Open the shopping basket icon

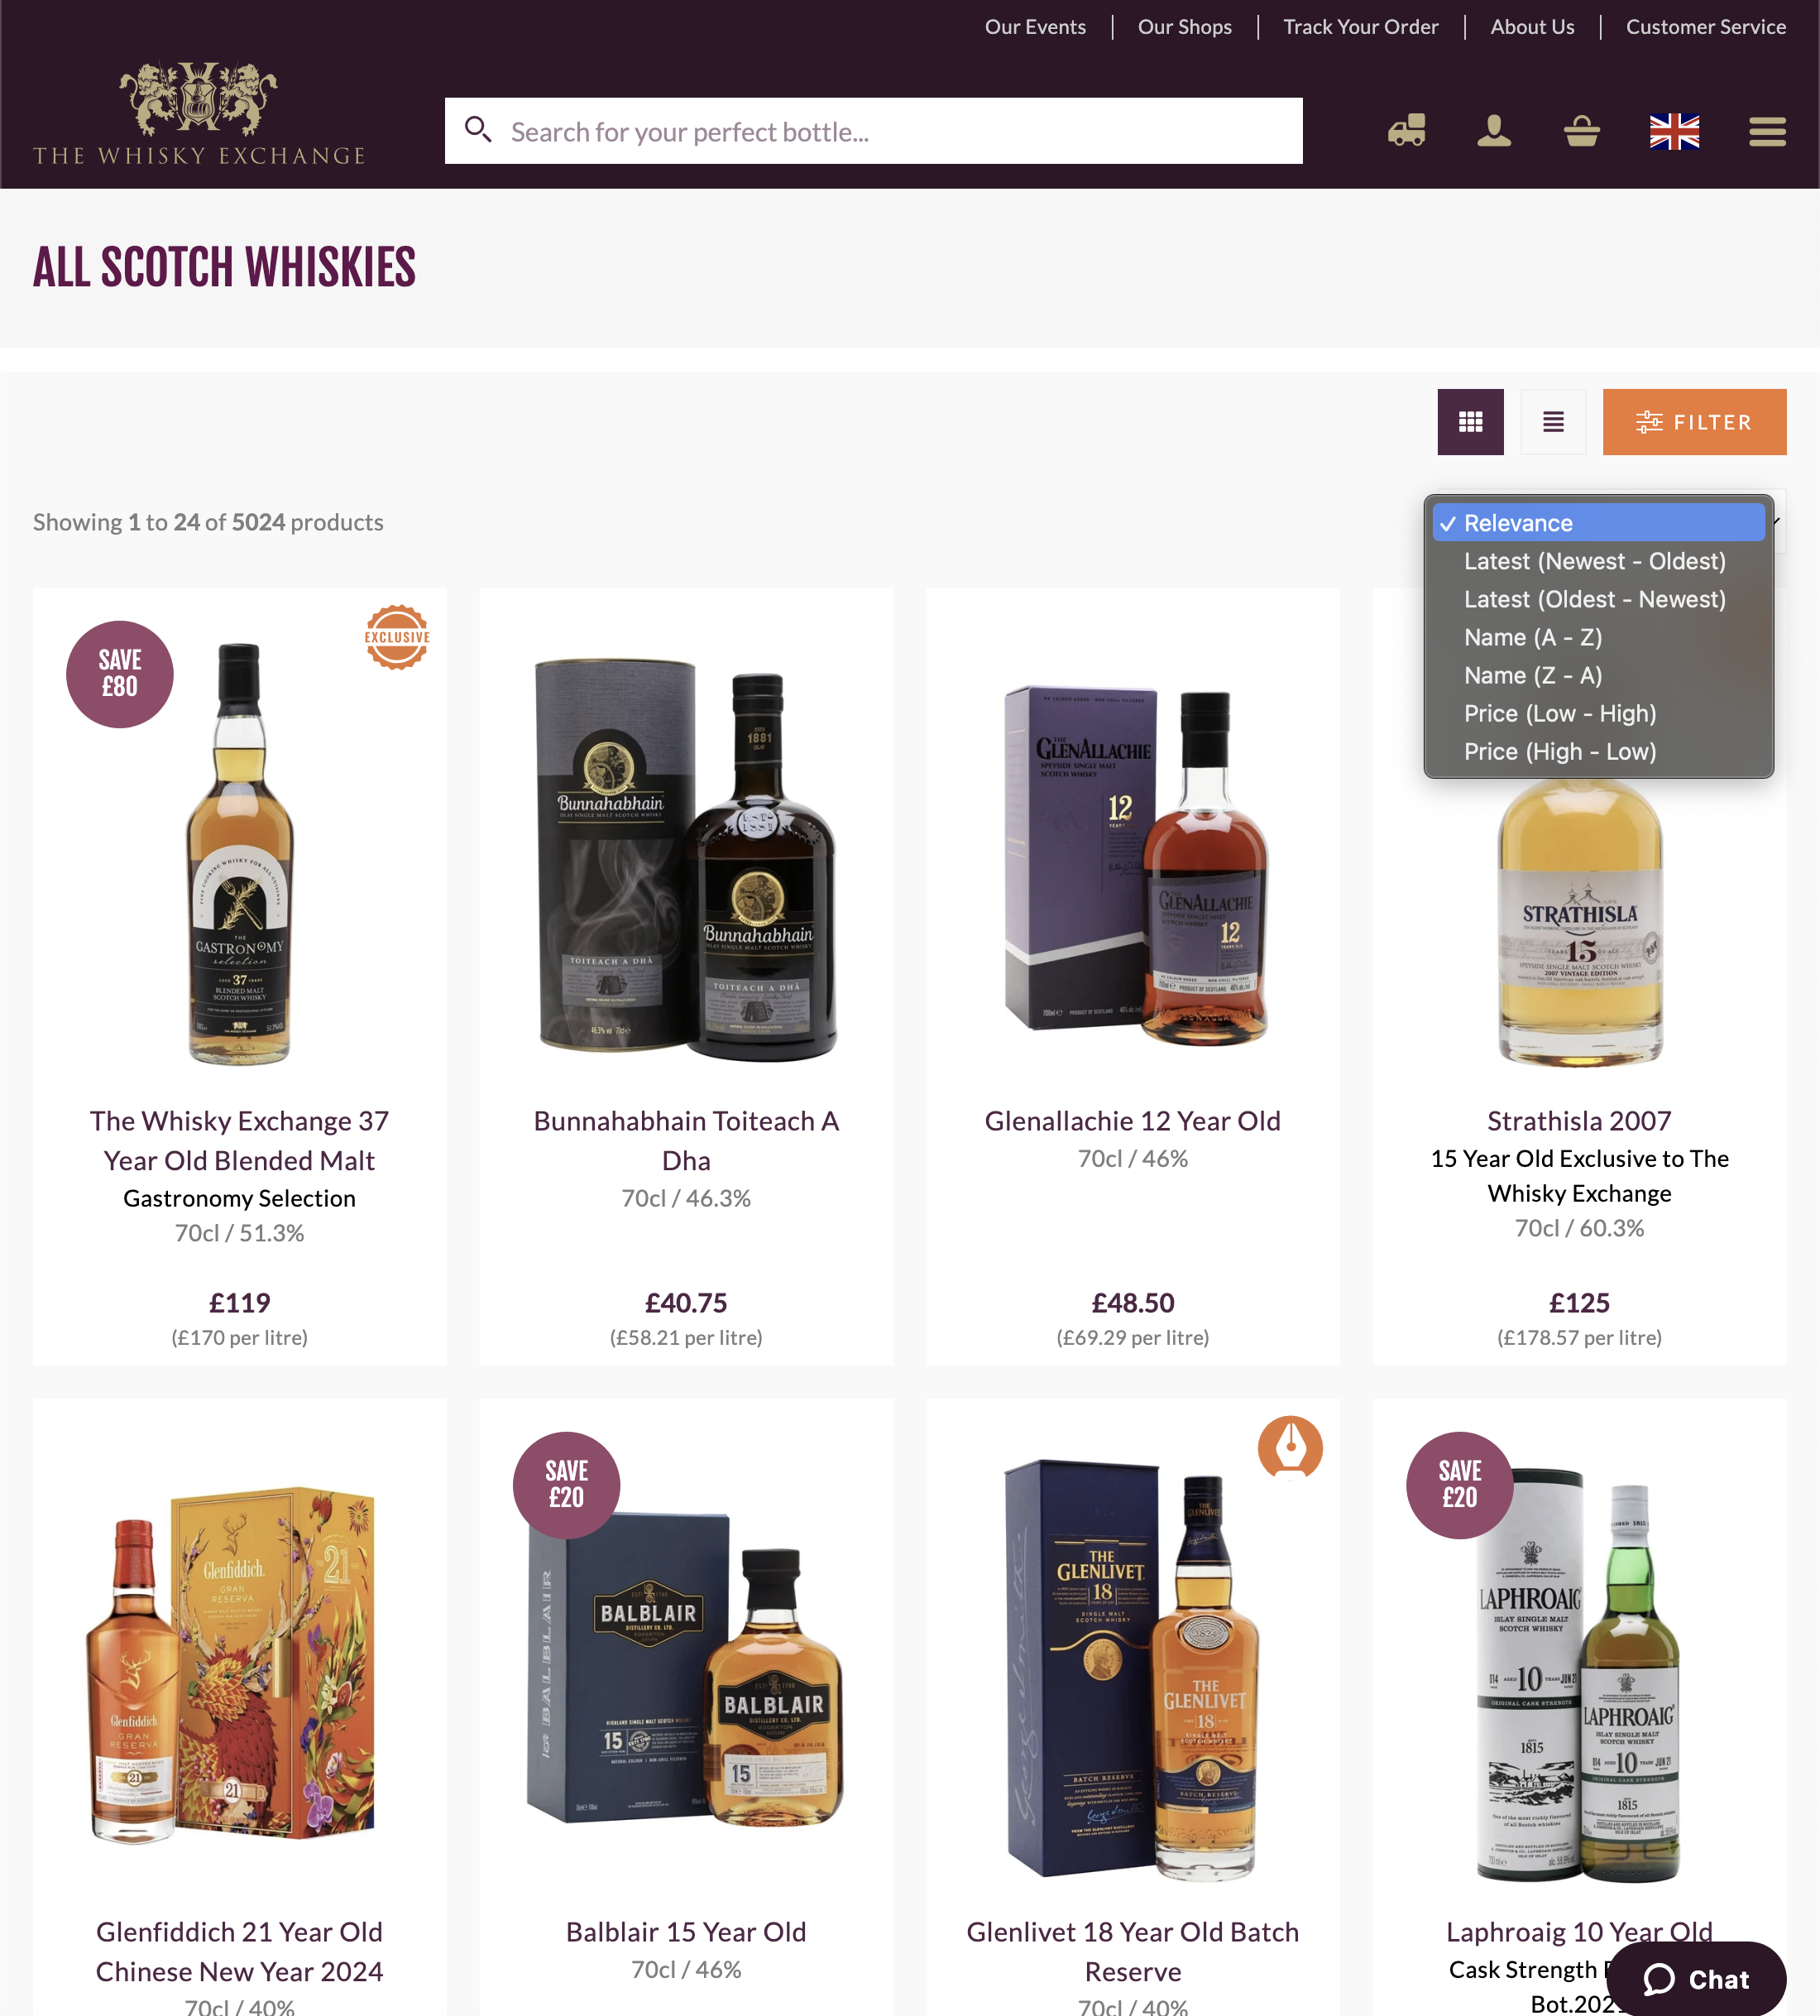[x=1582, y=131]
